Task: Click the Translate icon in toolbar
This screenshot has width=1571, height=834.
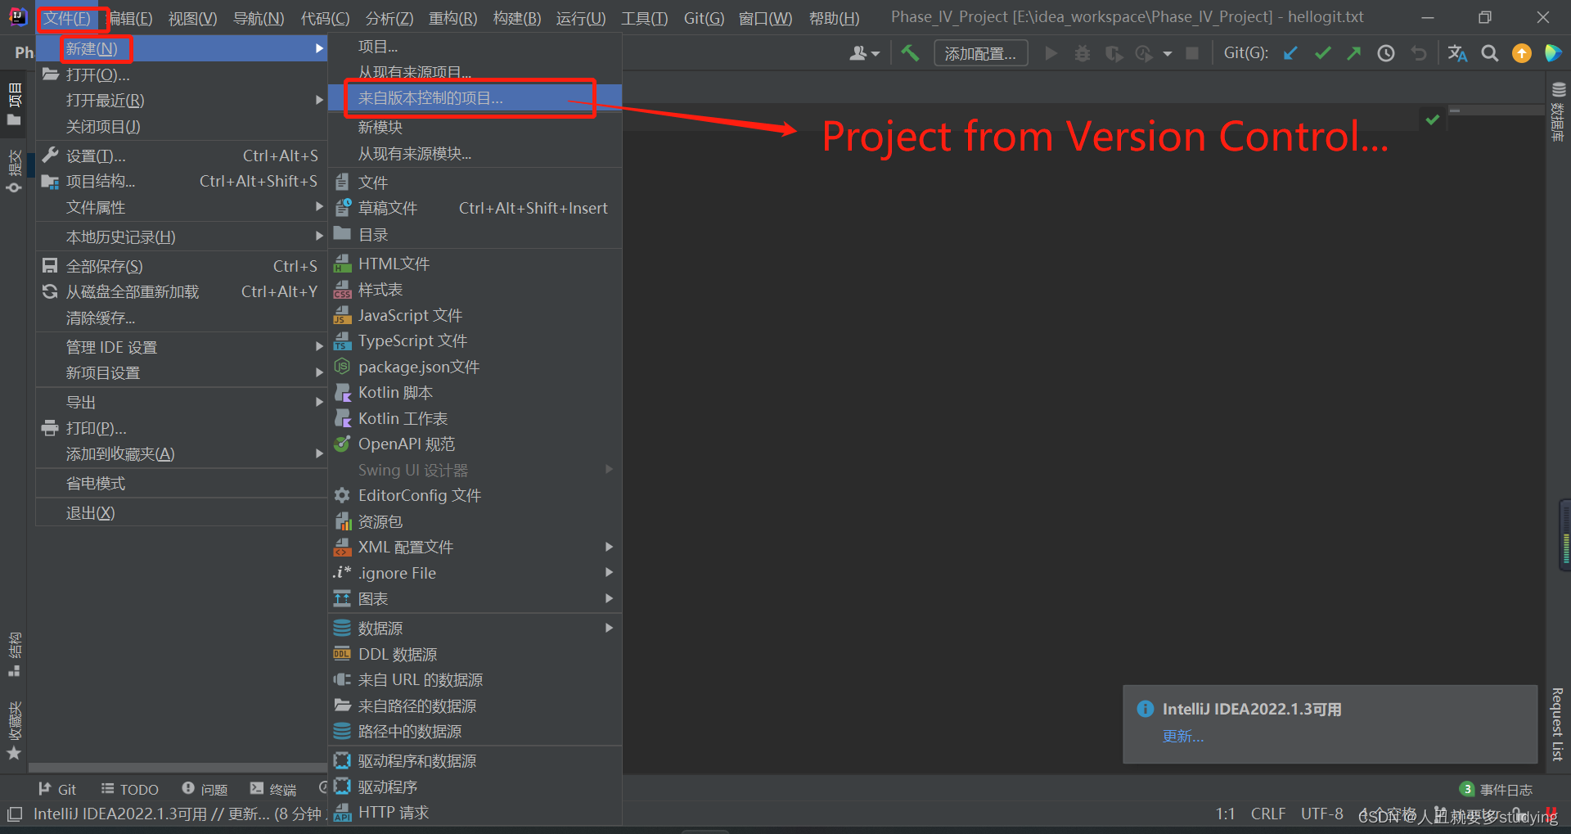Action: (1457, 53)
